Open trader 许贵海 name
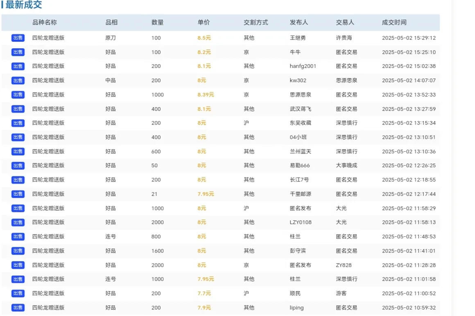Viewport: 475px width, 316px height. (x=344, y=38)
